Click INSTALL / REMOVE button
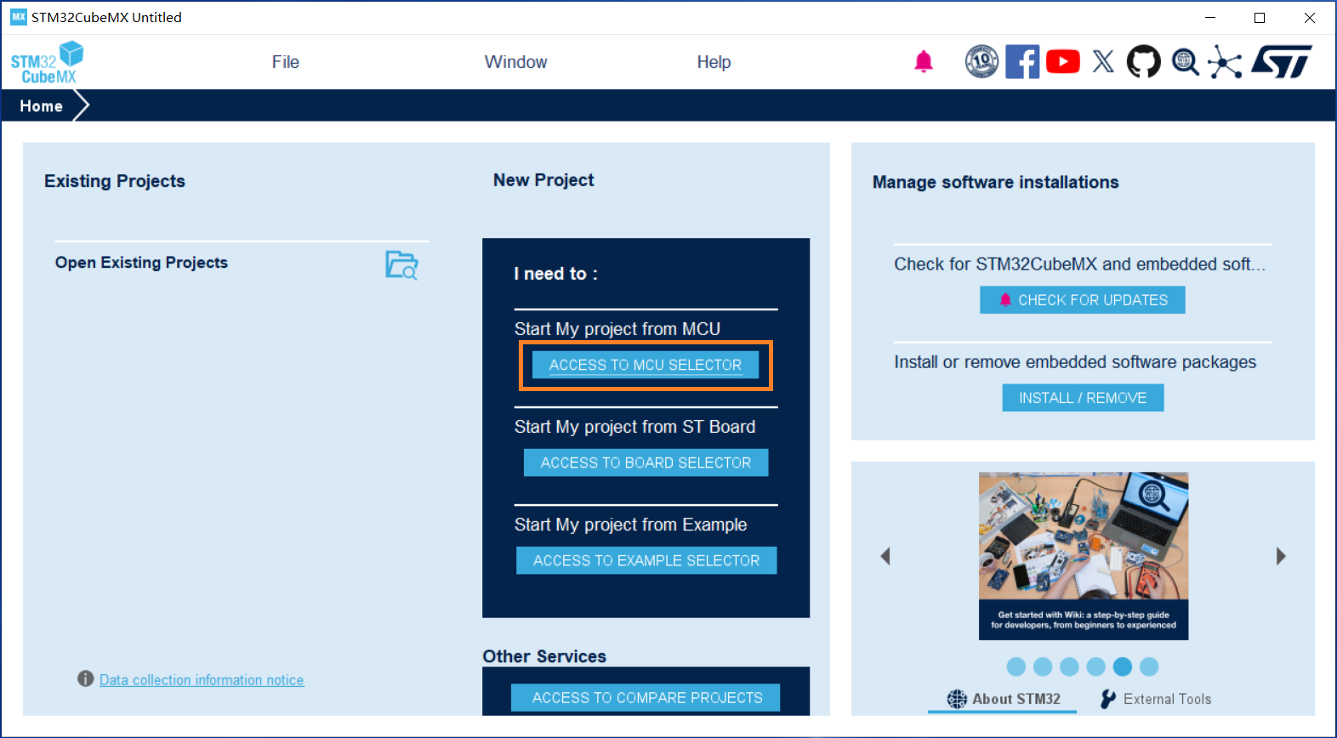Viewport: 1337px width, 738px height. click(1083, 398)
